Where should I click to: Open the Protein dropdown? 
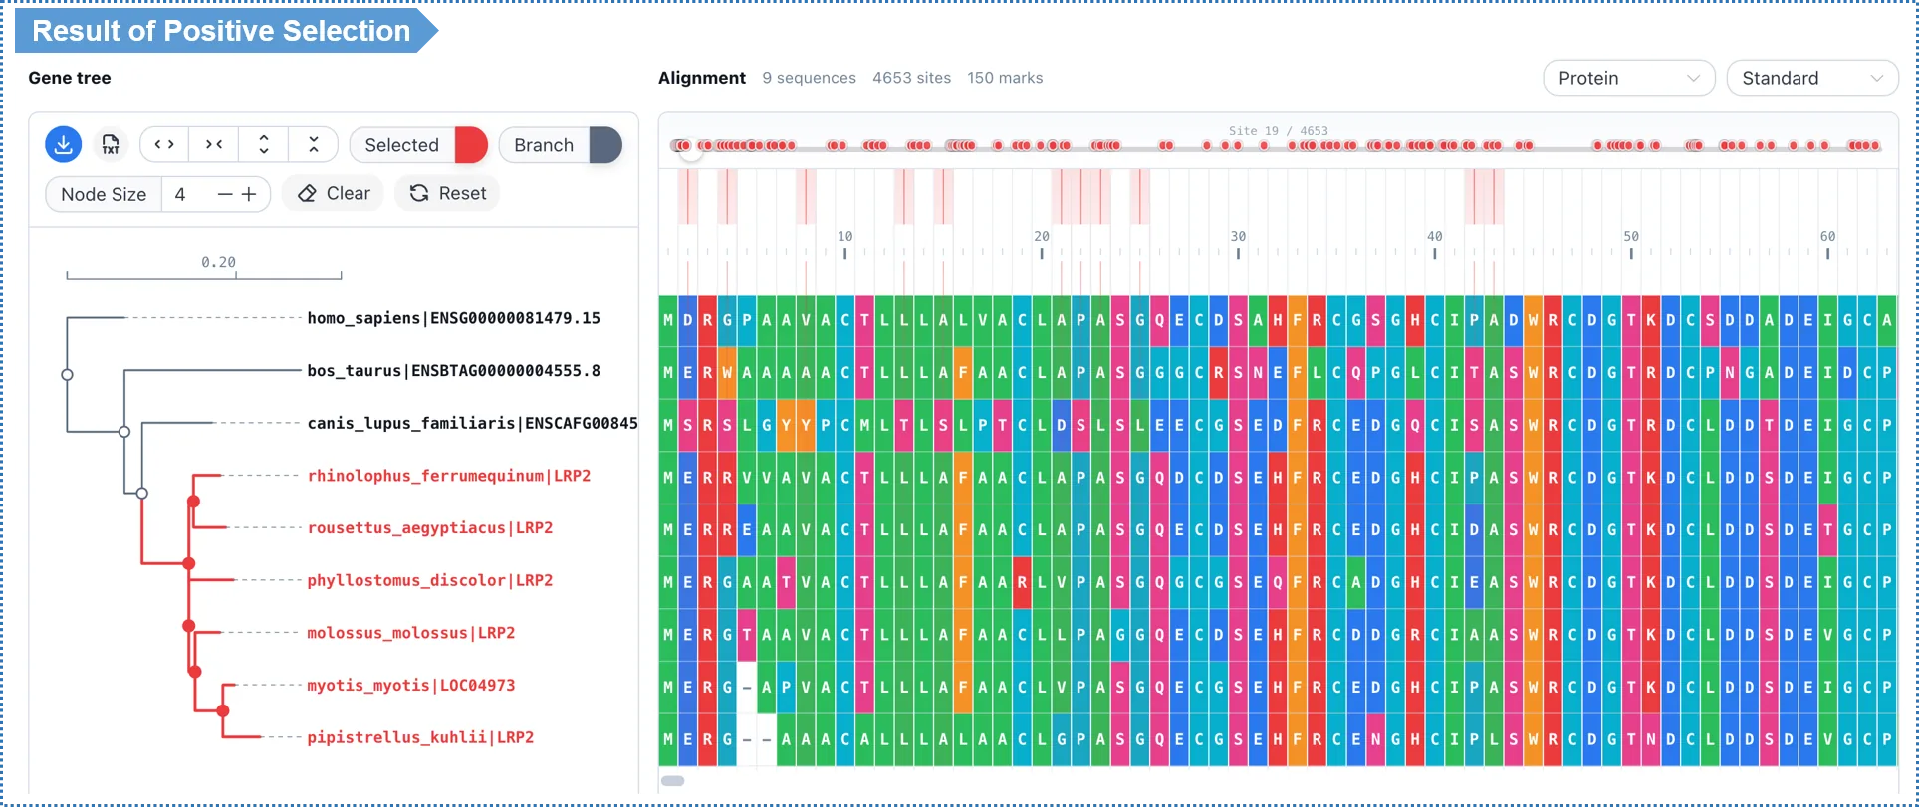pyautogui.click(x=1629, y=78)
